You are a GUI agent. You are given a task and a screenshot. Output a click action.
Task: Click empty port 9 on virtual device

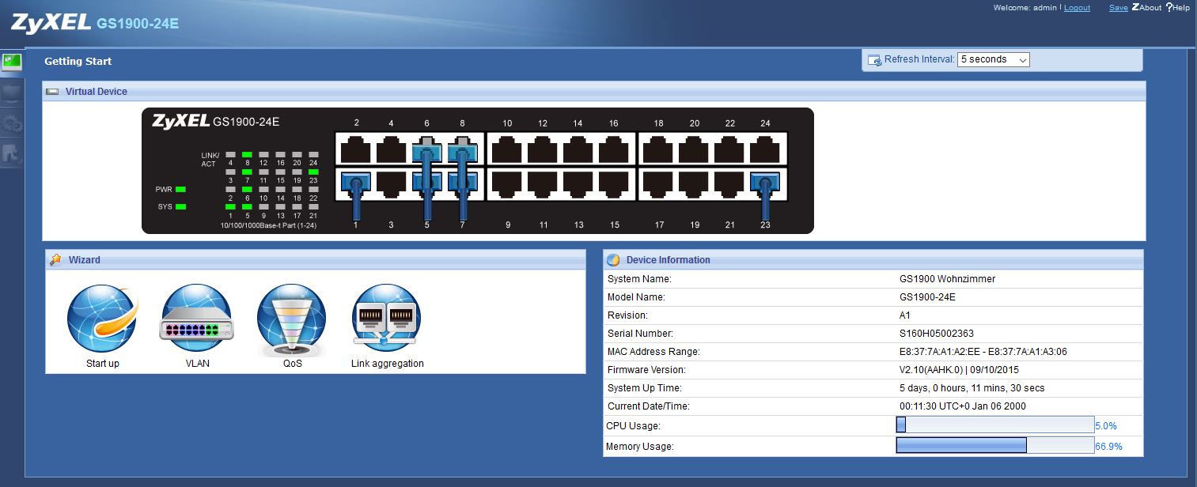[x=507, y=184]
